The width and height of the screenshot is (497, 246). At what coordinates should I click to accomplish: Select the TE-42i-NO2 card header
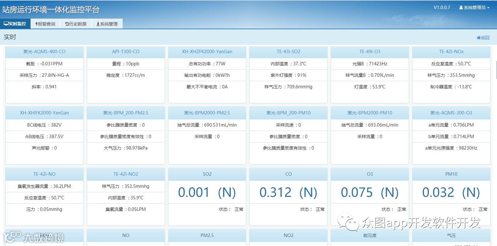(126, 174)
